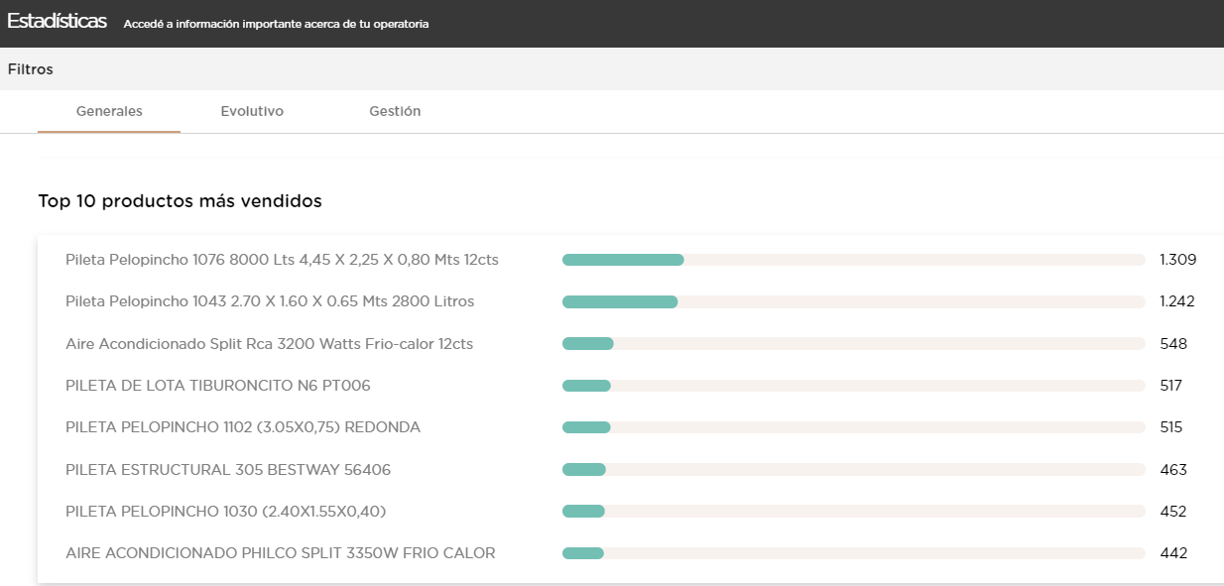Select the Gestión tab
Image resolution: width=1224 pixels, height=586 pixels.
click(x=395, y=111)
